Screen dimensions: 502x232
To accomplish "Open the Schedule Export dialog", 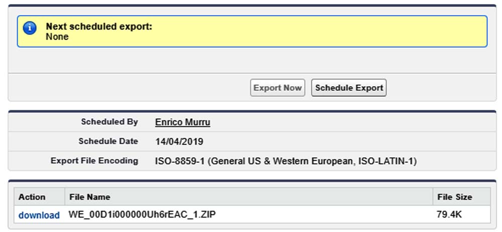I will (349, 88).
